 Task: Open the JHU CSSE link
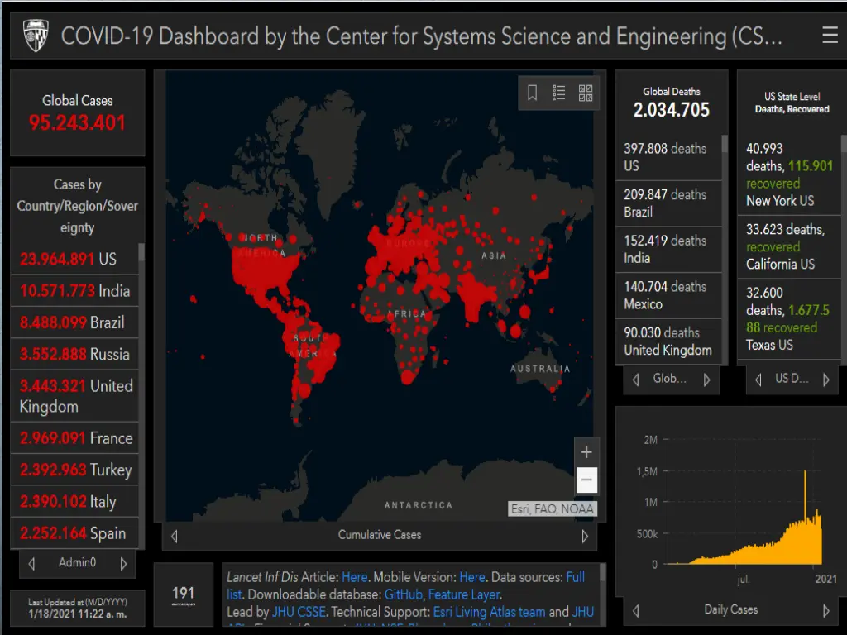coord(299,612)
